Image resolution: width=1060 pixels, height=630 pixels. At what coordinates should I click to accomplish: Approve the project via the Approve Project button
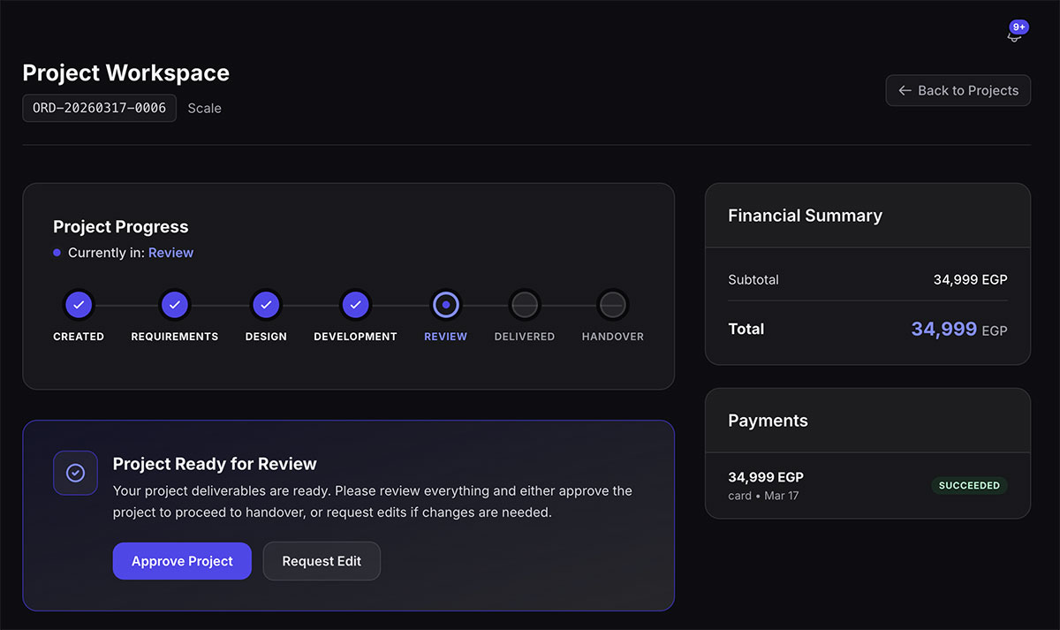[182, 560]
